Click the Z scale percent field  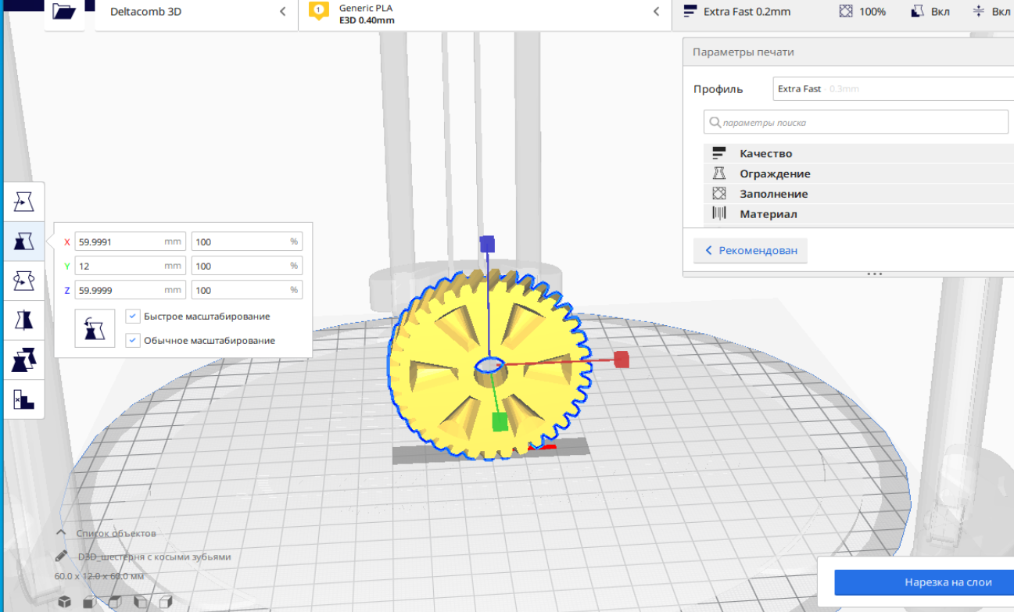[247, 291]
